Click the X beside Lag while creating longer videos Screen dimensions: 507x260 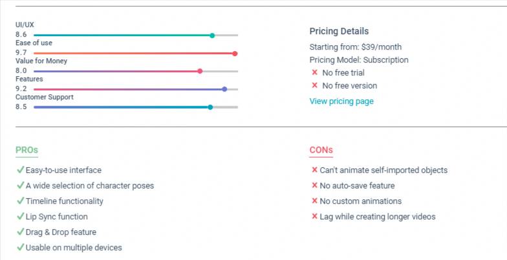314,217
